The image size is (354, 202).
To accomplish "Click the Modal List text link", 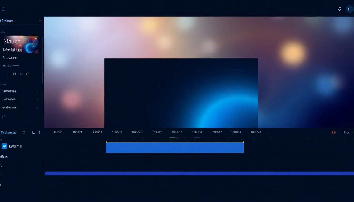I will point(12,50).
